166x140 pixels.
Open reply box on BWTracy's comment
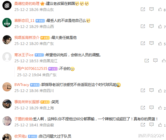tap(151, 90)
